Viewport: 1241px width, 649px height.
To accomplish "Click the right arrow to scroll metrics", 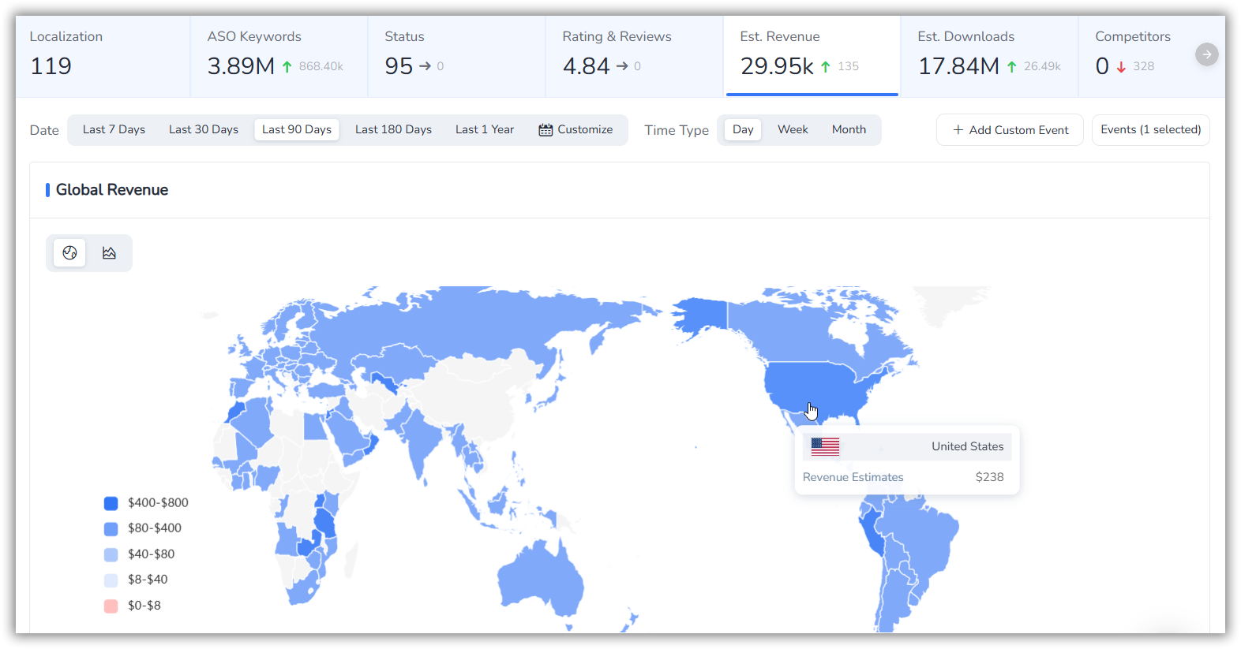I will (x=1206, y=54).
